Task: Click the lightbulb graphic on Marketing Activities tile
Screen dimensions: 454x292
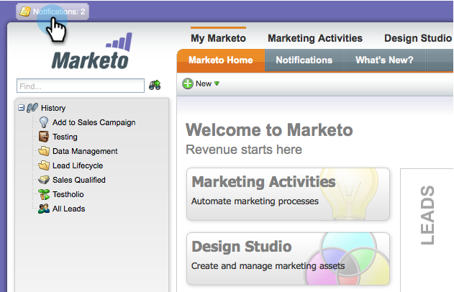Action: [349, 194]
